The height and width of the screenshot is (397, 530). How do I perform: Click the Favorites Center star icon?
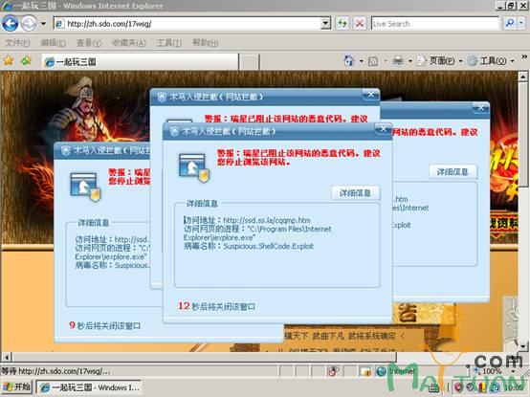(x=9, y=61)
